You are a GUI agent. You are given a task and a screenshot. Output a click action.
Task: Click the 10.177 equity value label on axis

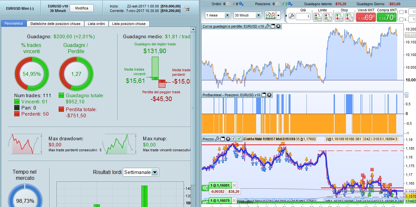(410, 35)
